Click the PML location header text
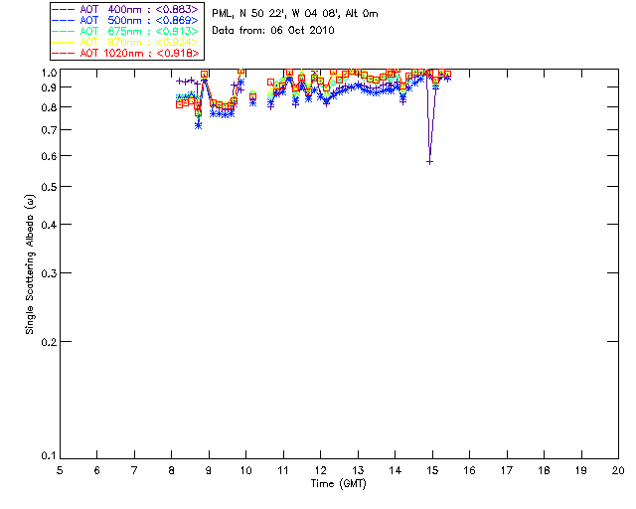The height and width of the screenshot is (509, 636). click(295, 14)
